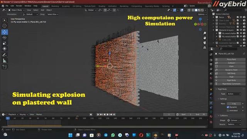
Task: Click the Mass value field
Action: click(234, 103)
